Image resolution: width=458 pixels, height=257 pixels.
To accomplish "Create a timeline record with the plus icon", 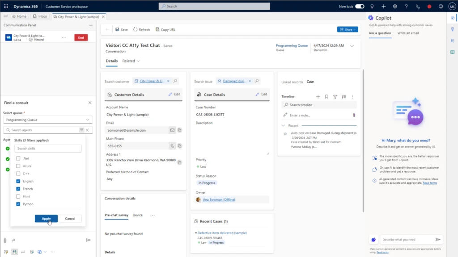I will tap(318, 97).
